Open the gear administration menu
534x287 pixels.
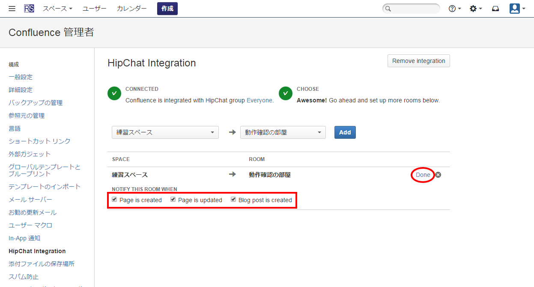pyautogui.click(x=476, y=9)
